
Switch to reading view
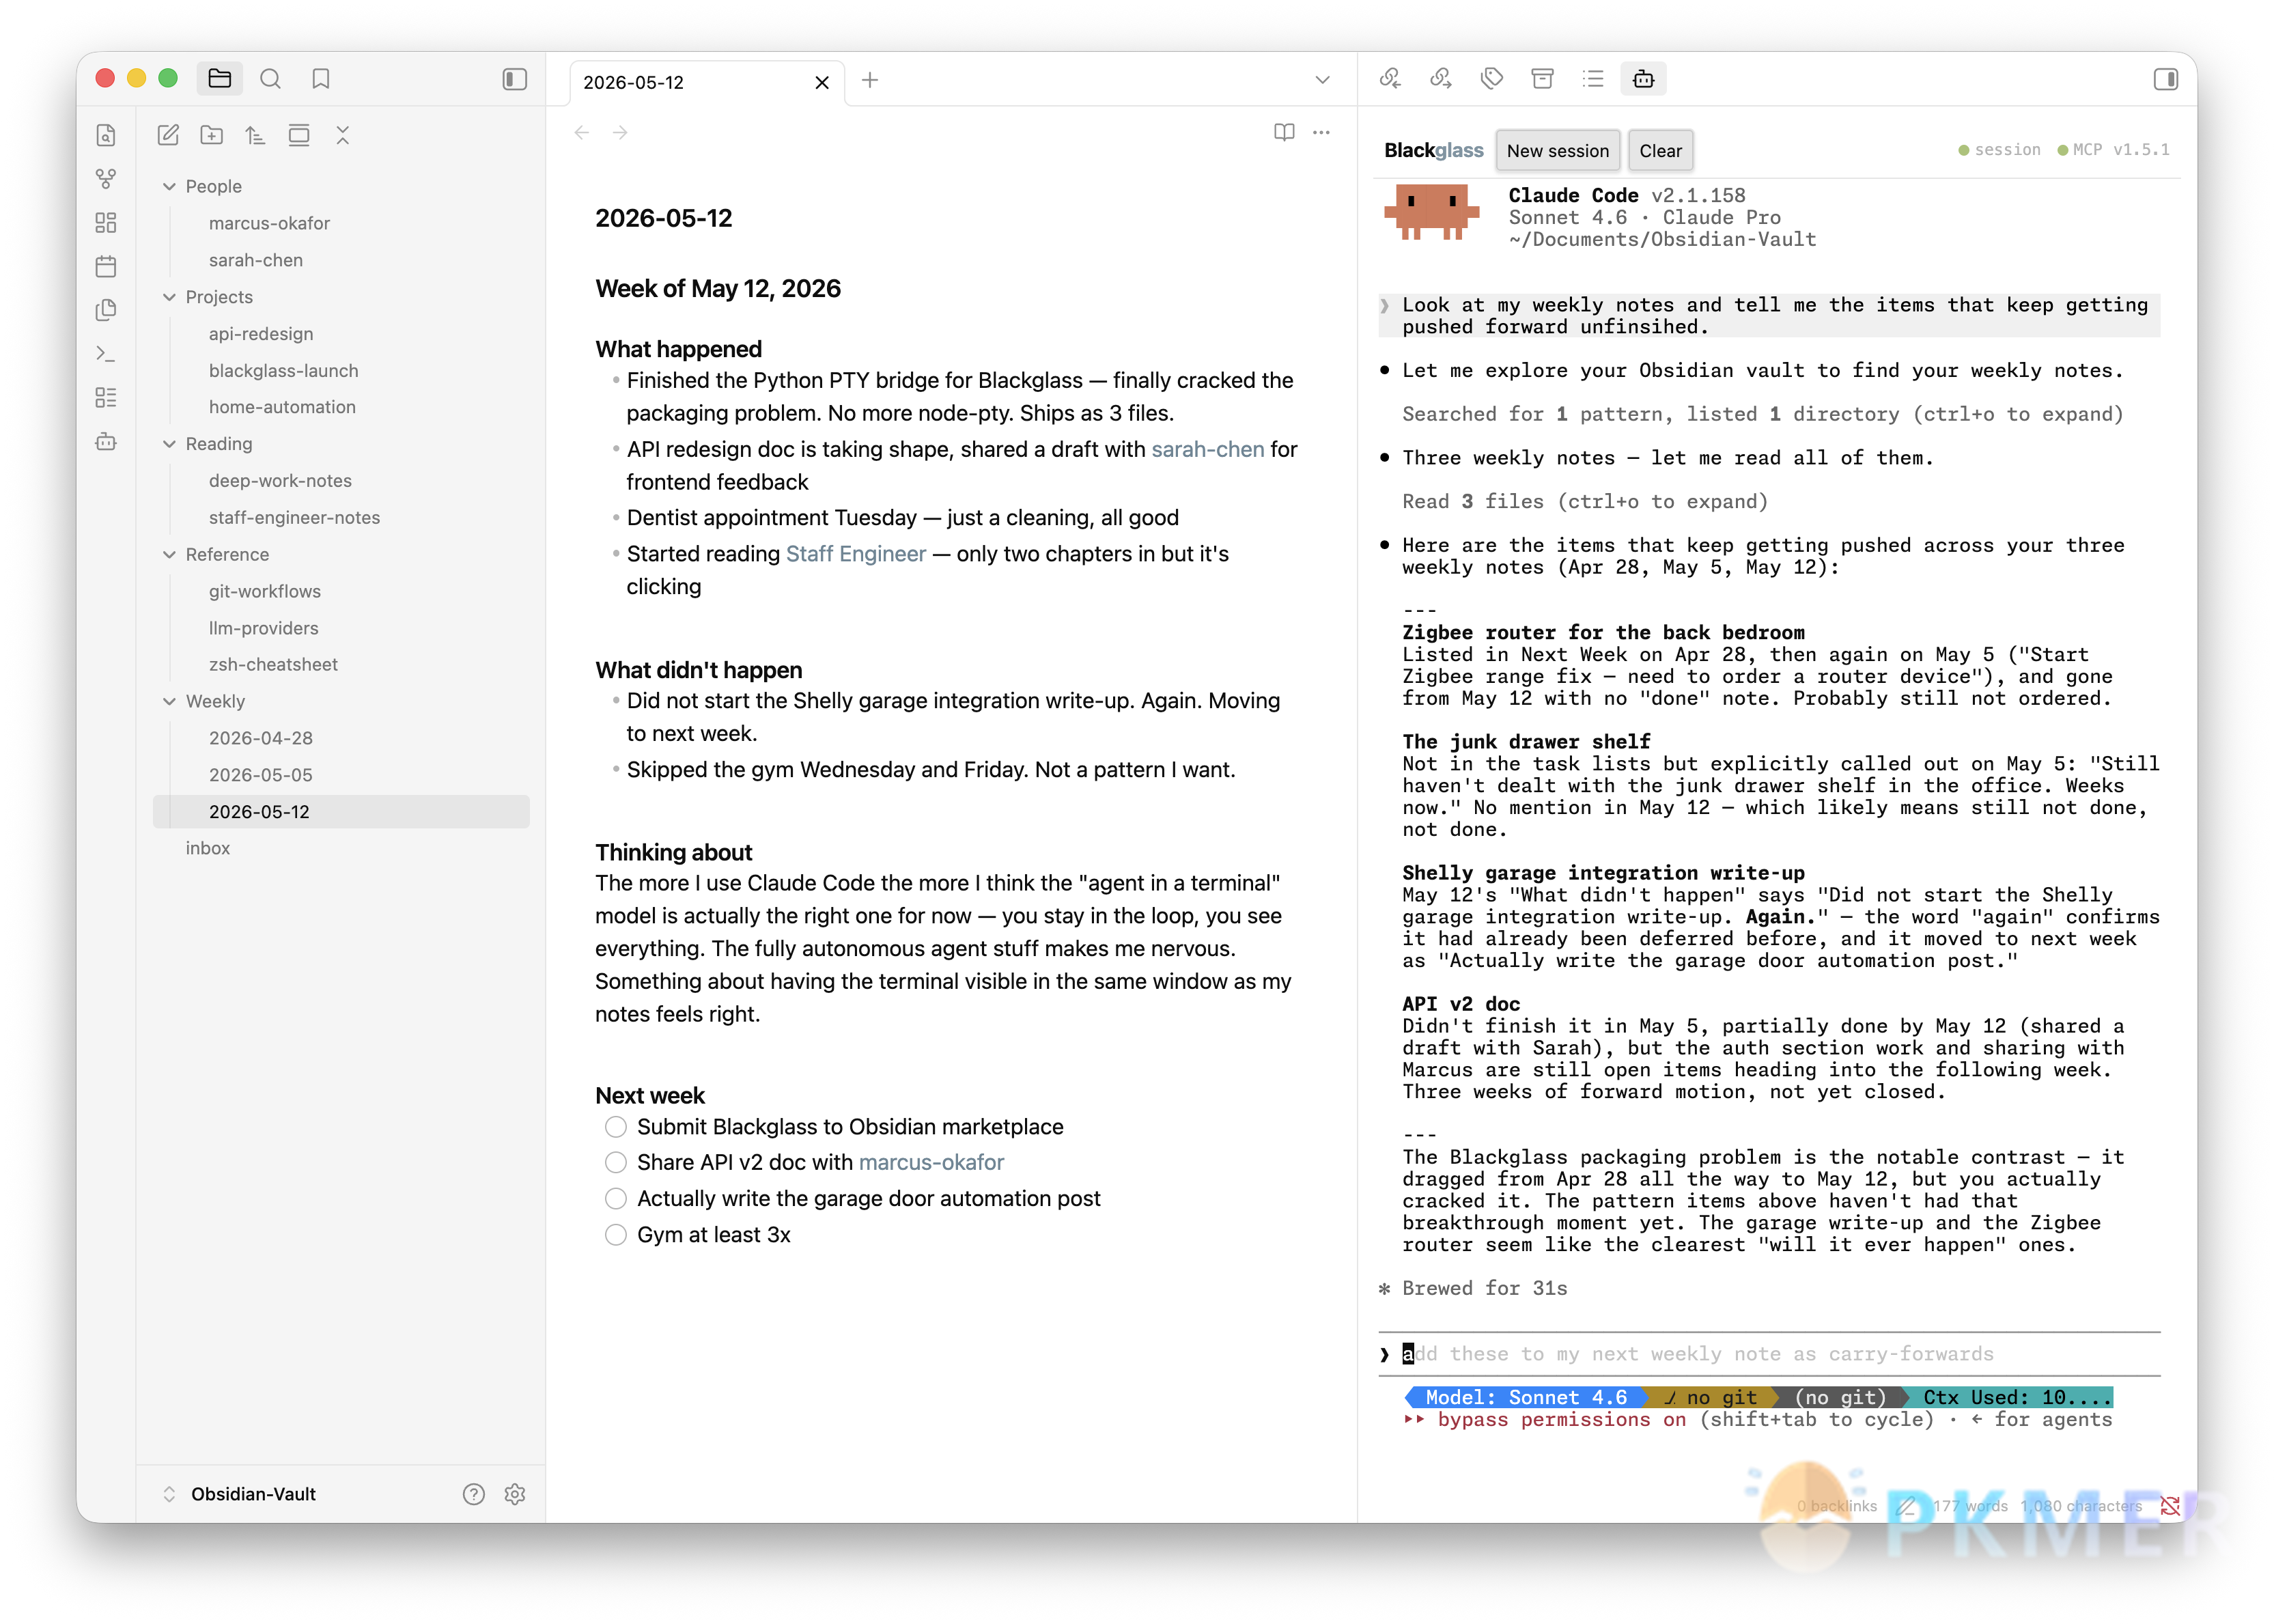point(1284,133)
